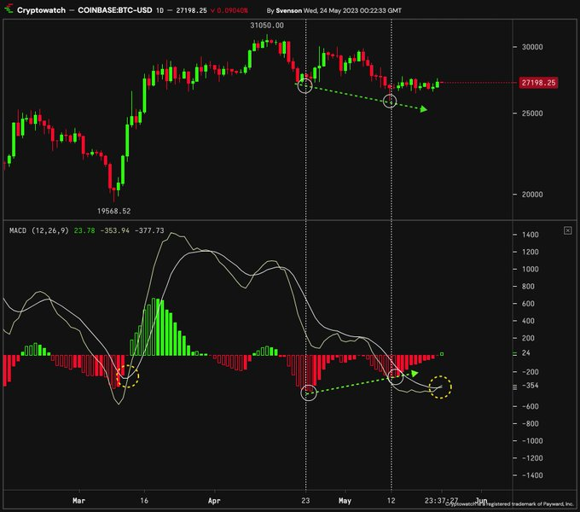This screenshot has width=580, height=512.
Task: Click the Cryptowatch logo icon
Action: 9,8
